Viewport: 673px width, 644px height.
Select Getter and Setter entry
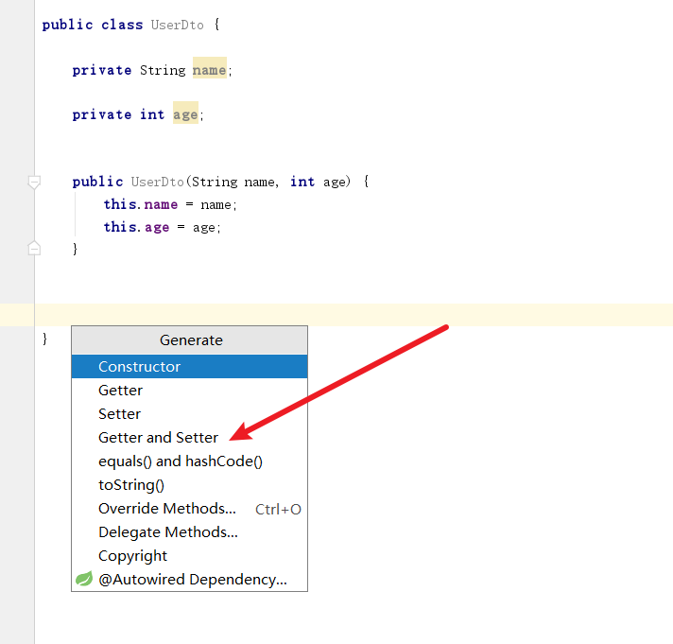[x=158, y=438]
